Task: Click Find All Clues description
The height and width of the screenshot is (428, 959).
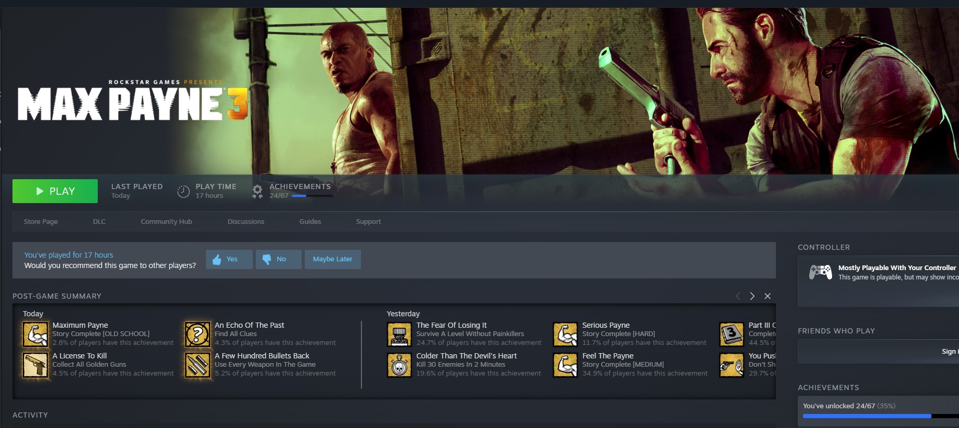Action: [236, 334]
